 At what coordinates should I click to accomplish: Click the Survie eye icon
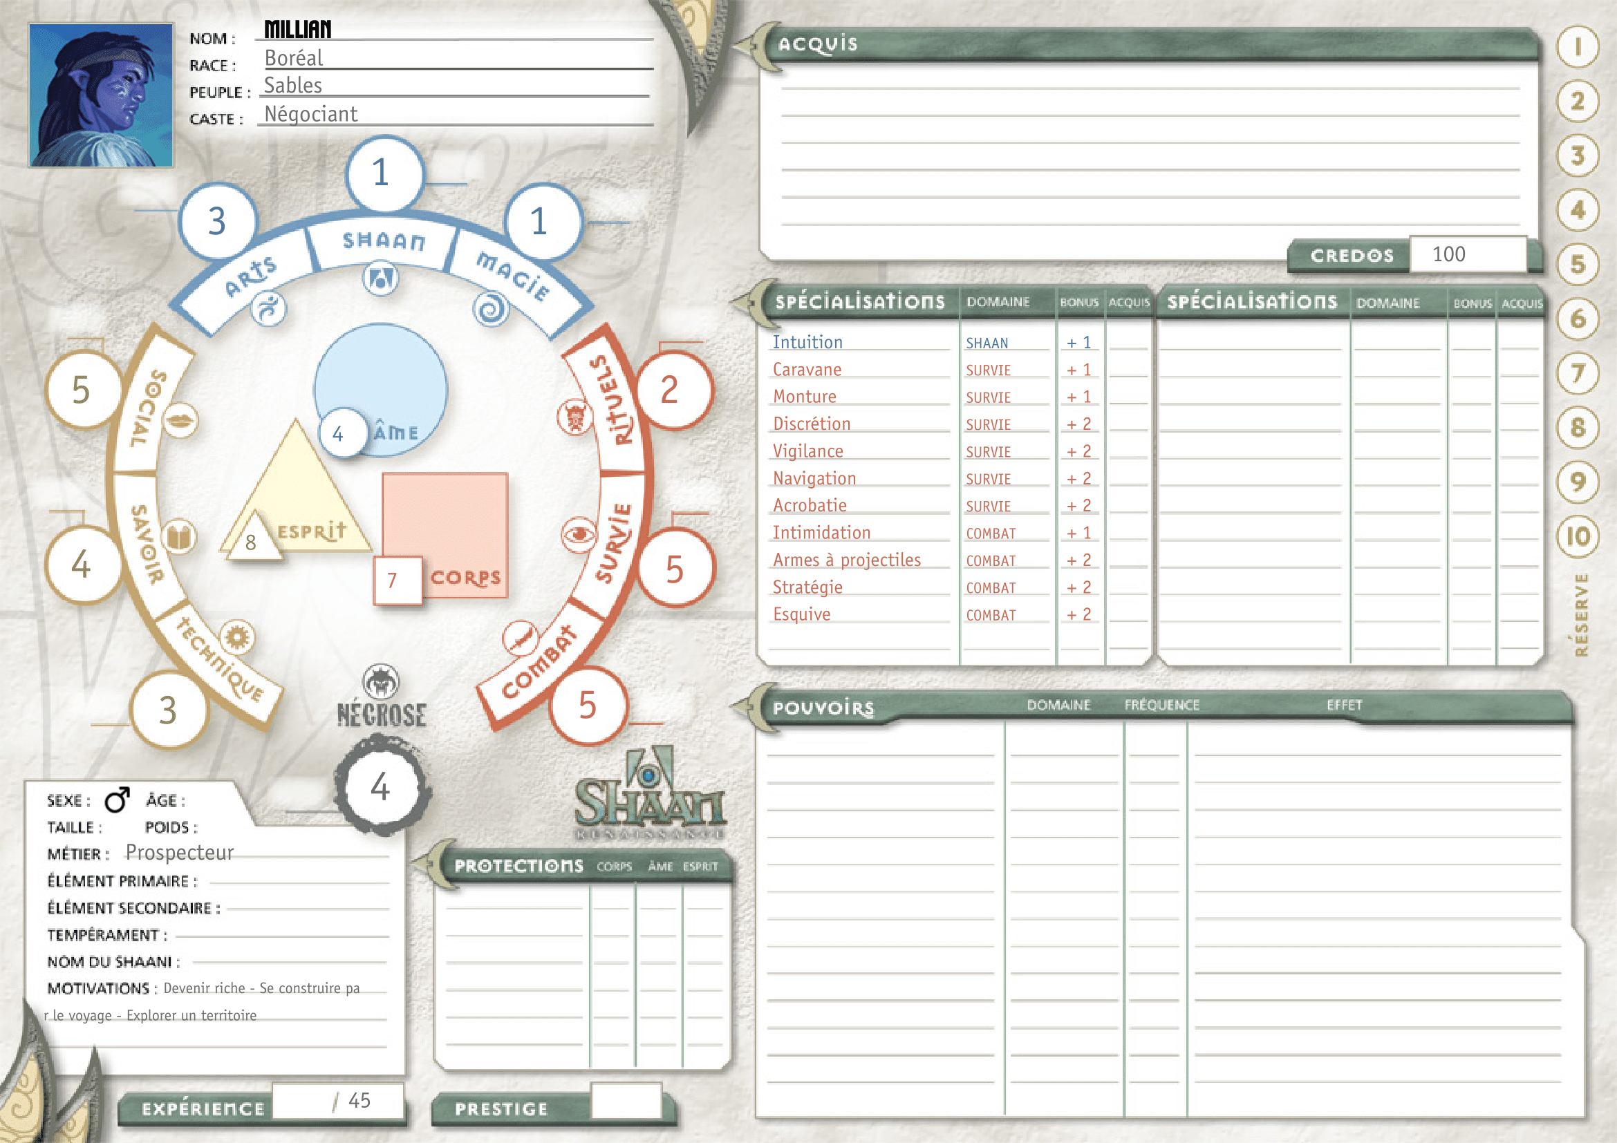(579, 535)
